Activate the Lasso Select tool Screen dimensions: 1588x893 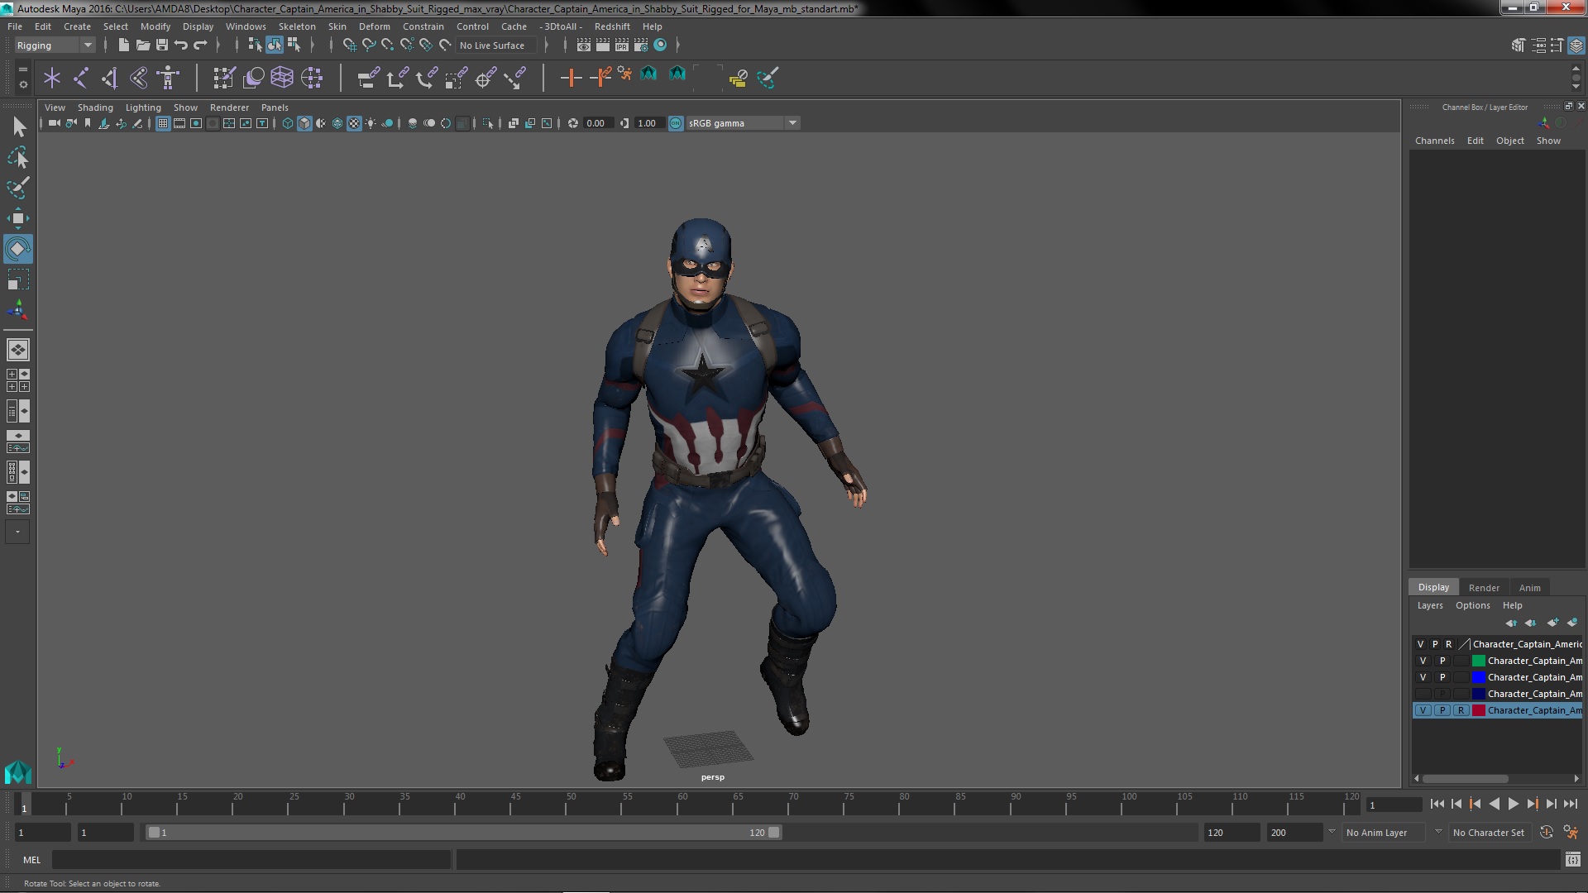(x=18, y=157)
